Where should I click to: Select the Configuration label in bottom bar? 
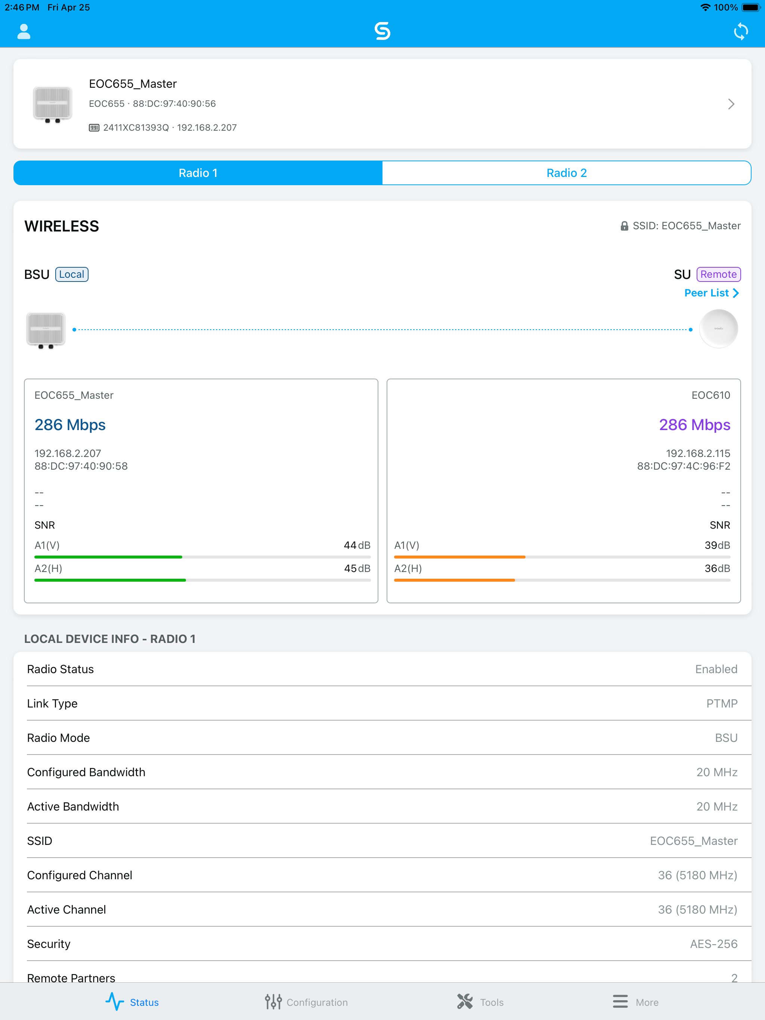(317, 1002)
